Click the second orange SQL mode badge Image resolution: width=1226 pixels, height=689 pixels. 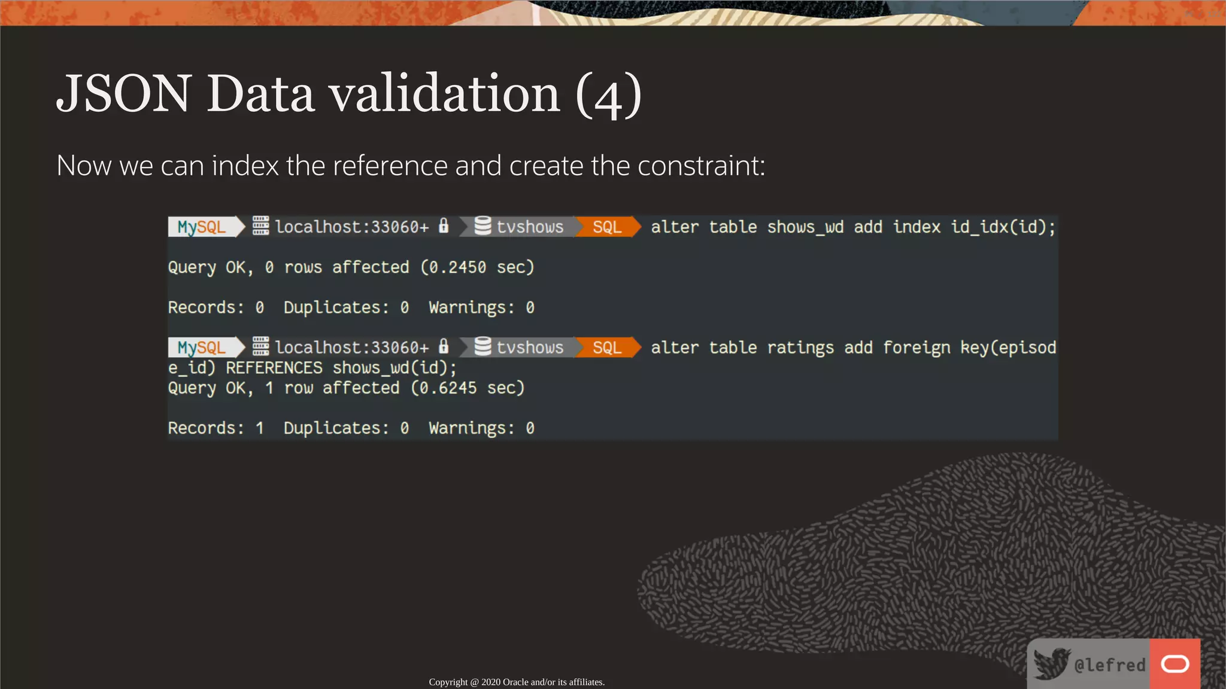606,347
